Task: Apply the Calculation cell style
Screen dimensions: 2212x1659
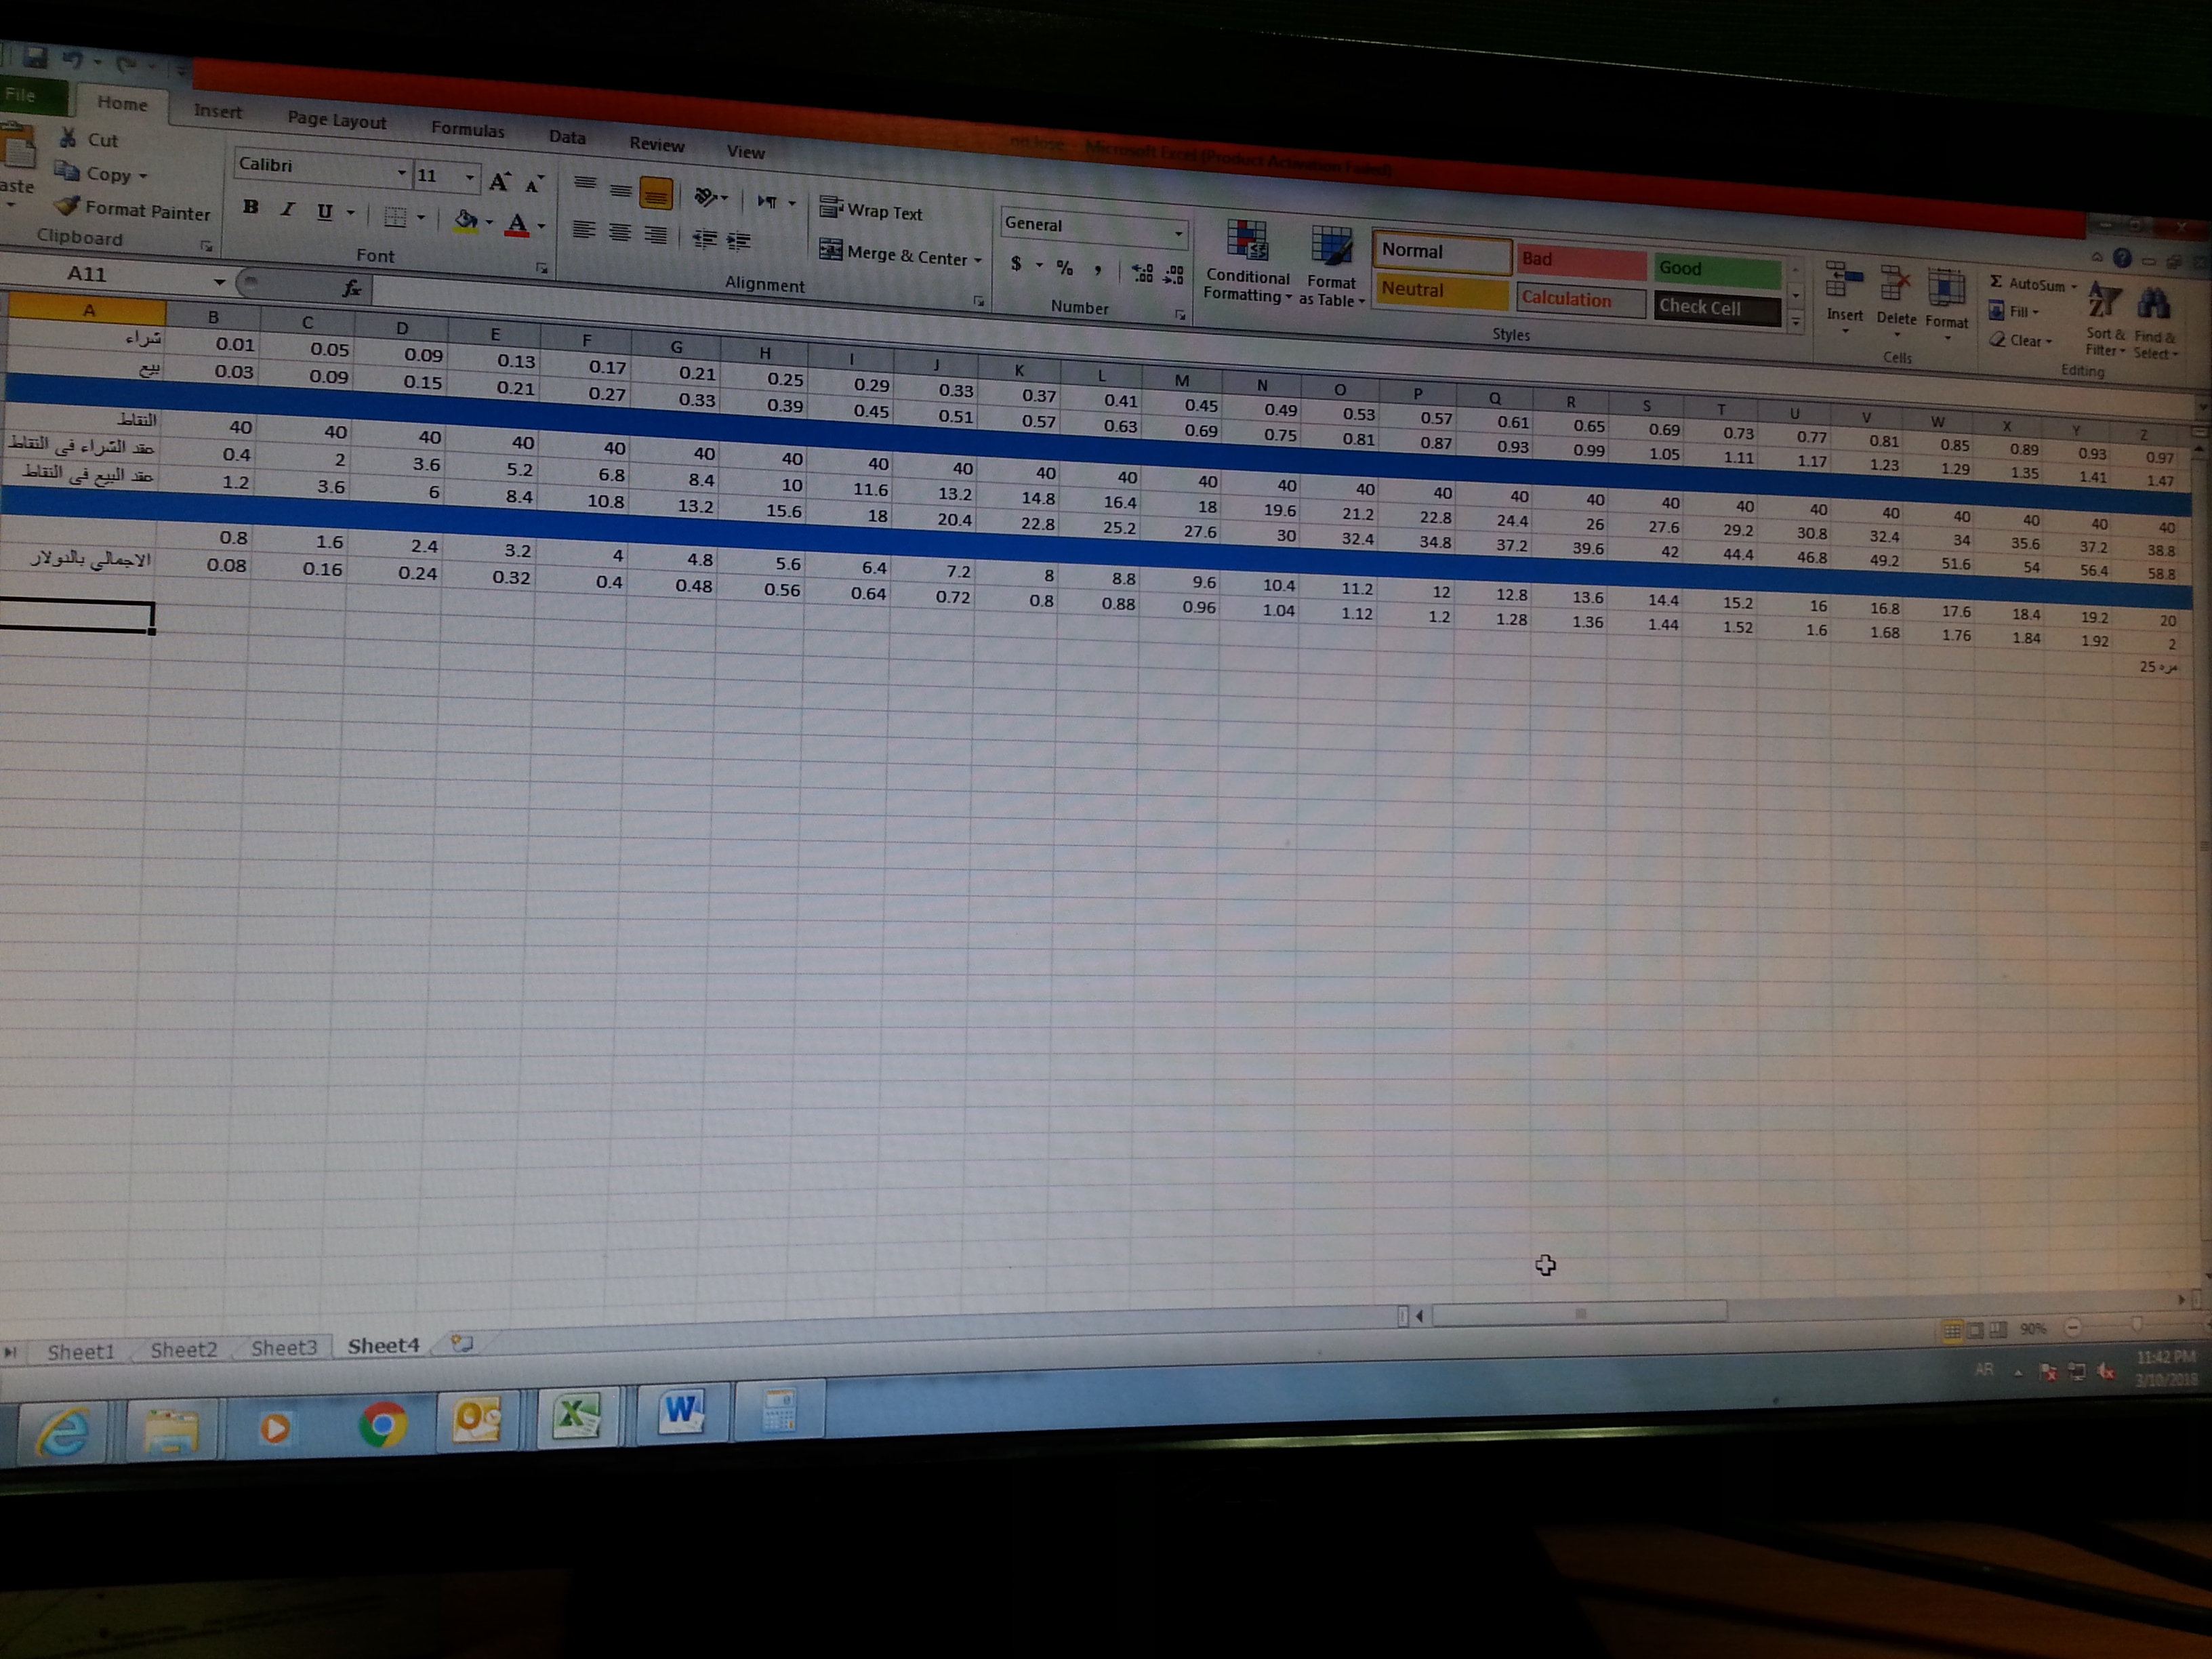Action: (x=1580, y=300)
